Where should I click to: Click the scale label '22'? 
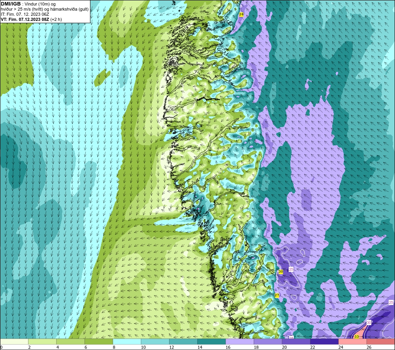pos(312,347)
